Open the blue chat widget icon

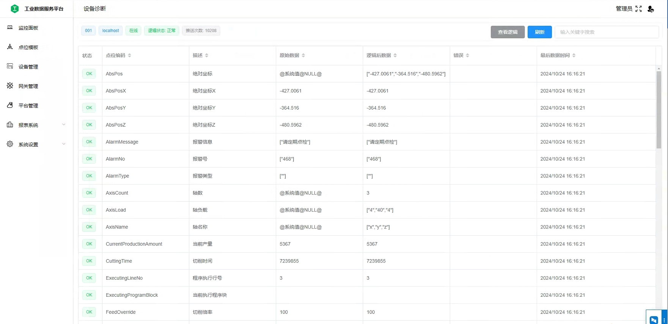(x=654, y=320)
